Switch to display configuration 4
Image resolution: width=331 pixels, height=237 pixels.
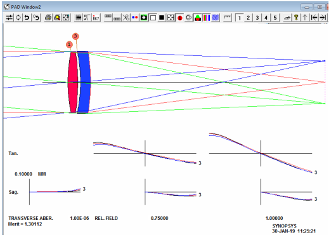click(x=266, y=18)
